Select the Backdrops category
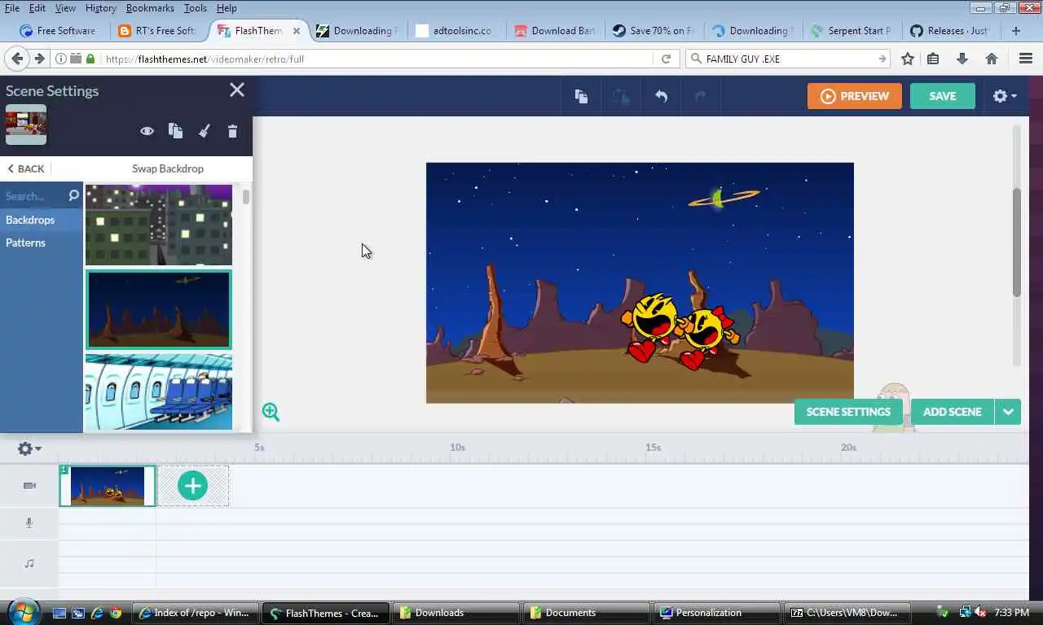The image size is (1043, 625). click(x=42, y=220)
